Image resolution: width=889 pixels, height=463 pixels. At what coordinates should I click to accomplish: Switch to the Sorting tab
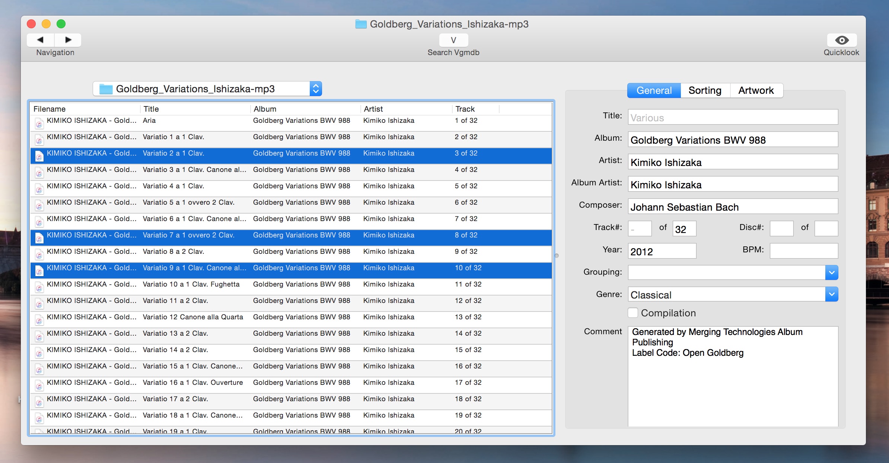[705, 90]
